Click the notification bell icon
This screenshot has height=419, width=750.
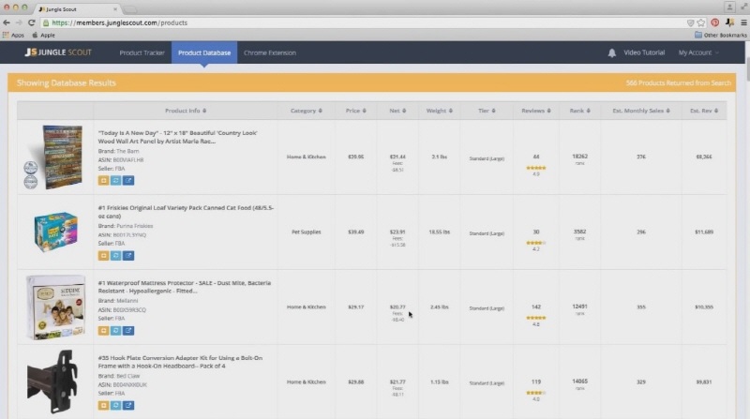pos(612,53)
